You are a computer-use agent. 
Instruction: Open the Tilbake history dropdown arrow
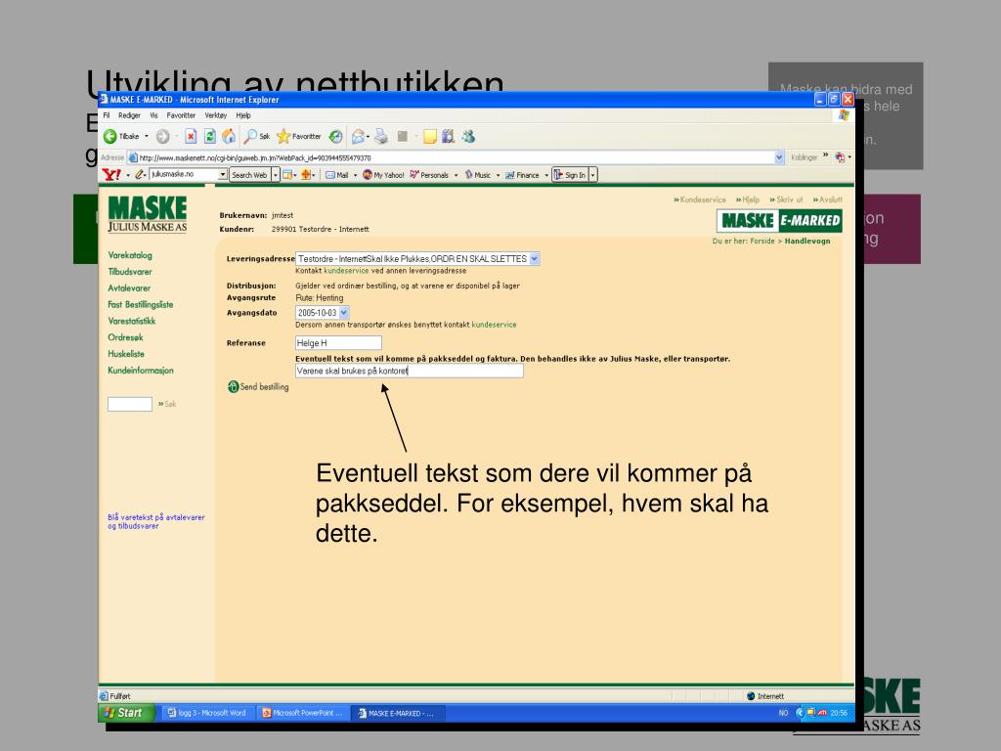147,136
